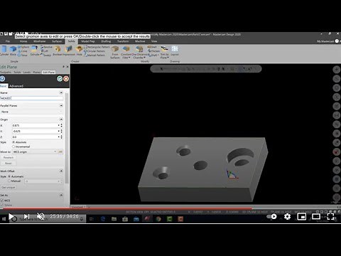341x256 pixels.
Task: Open the View ribbon tab
Action: coord(154,41)
